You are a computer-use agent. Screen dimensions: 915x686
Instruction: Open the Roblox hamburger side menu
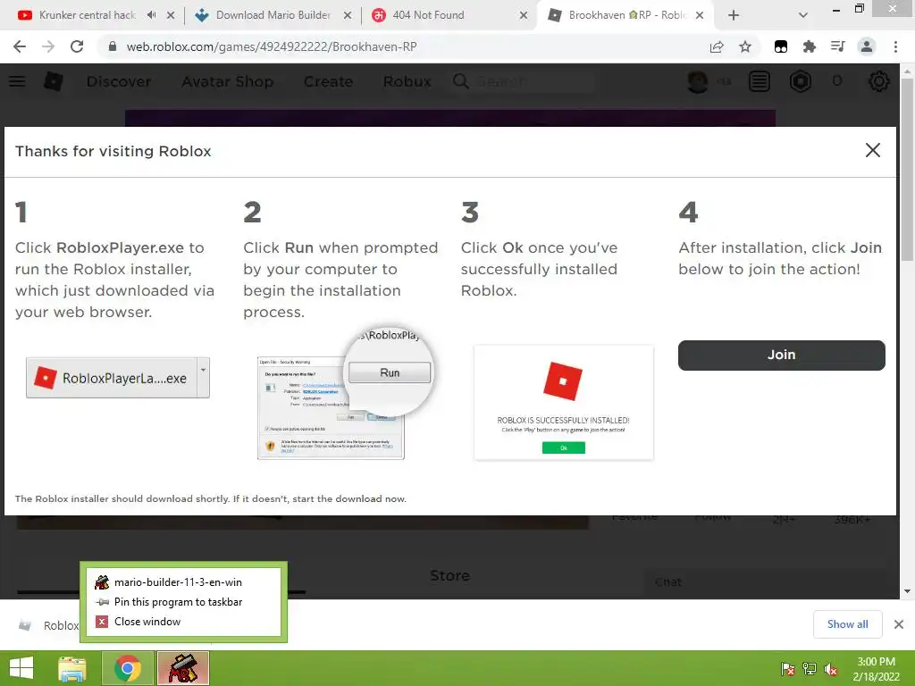point(17,81)
